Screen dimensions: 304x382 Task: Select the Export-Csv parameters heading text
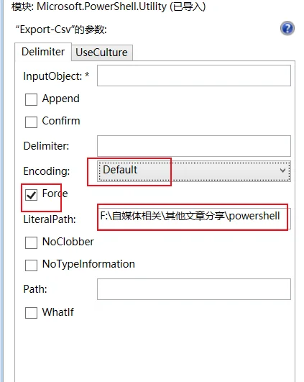tap(61, 29)
